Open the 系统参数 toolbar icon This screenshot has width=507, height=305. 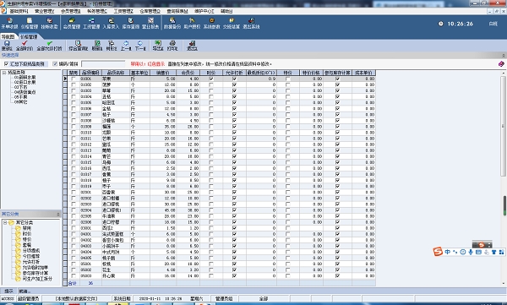tap(212, 24)
